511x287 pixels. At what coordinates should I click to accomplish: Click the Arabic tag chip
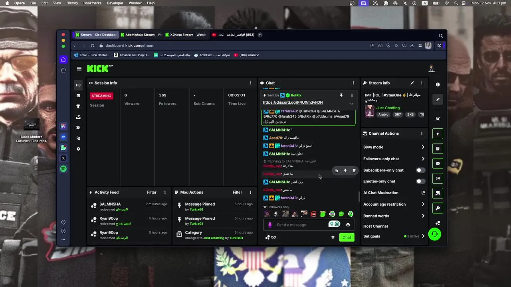tap(383, 114)
